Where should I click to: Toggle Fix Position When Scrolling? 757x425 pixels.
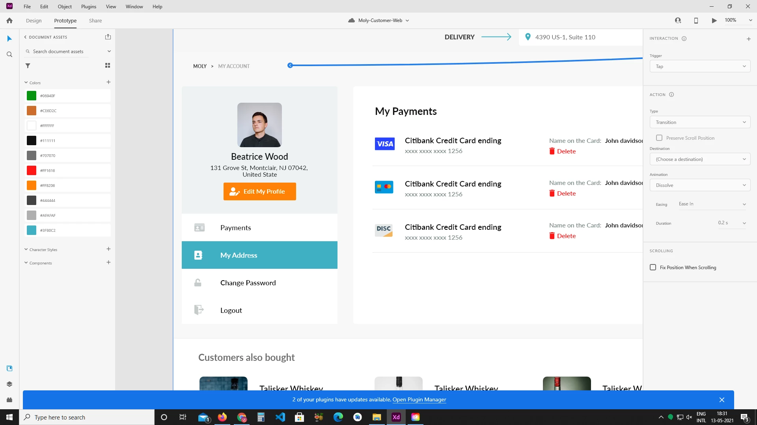tap(653, 267)
